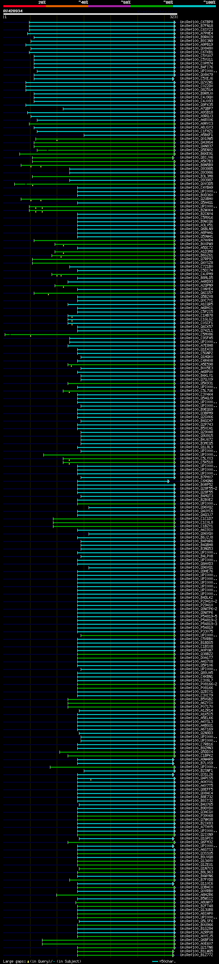Select label UniRef100_C1FHZ1

(196, 131)
